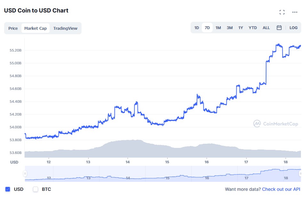Uncheck the USD currency checkbox

point(8,189)
